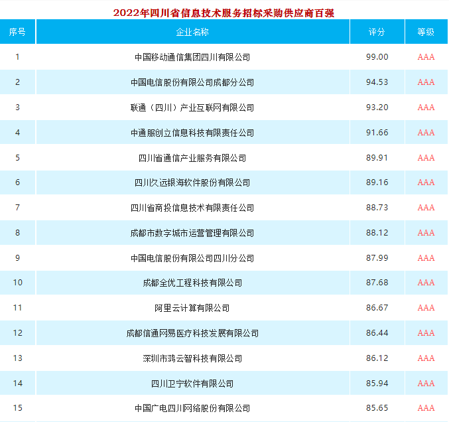Viewport: 449px width, 422px height.
Task: Select 四川卫宁软件有限公司 entry
Action: coord(192,384)
